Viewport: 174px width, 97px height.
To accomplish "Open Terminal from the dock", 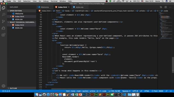I will 116,95.
